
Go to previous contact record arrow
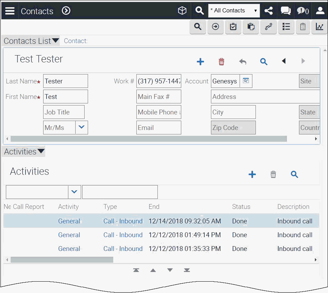point(283,61)
